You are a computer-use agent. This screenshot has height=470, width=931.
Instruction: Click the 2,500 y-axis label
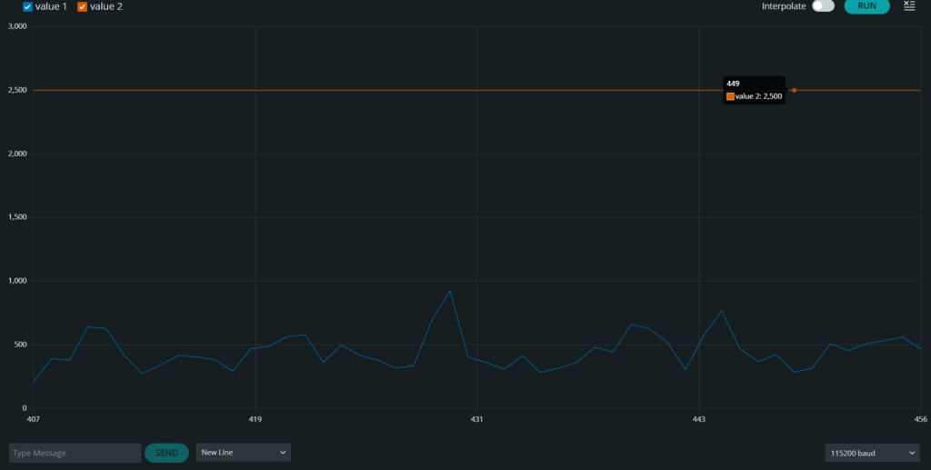click(x=17, y=90)
